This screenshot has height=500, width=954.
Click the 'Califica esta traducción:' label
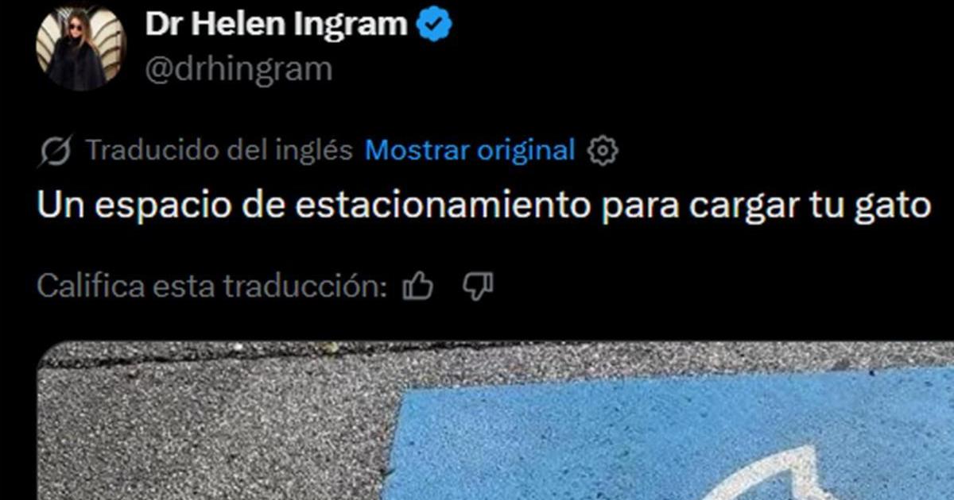coord(211,286)
